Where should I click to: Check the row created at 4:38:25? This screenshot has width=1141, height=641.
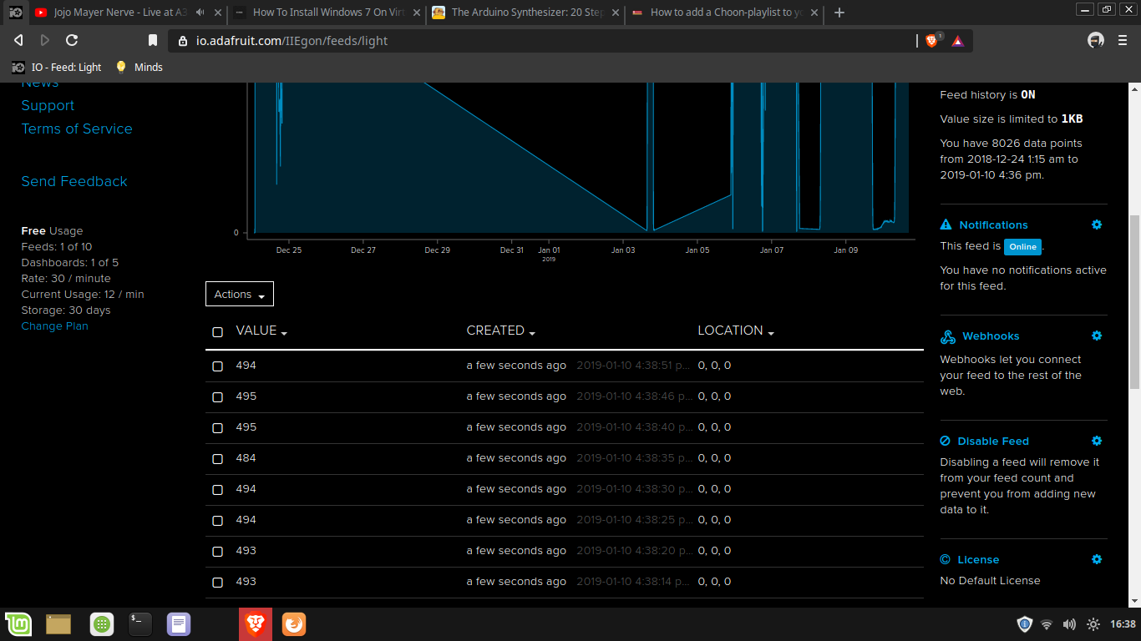click(x=217, y=520)
